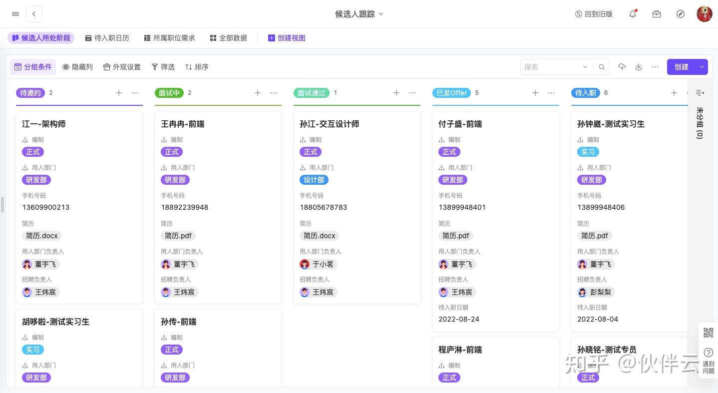Click the back arrow button
Viewport: 718px width, 393px height.
click(x=34, y=14)
